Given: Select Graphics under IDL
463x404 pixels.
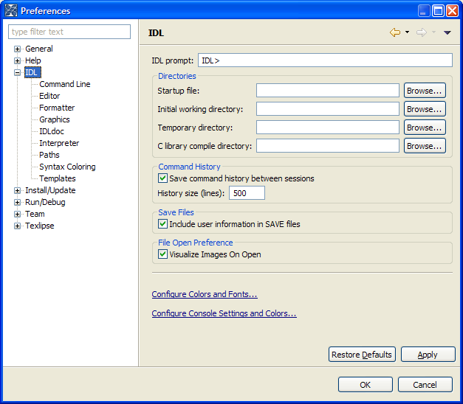Looking at the screenshot, I should tap(55, 119).
